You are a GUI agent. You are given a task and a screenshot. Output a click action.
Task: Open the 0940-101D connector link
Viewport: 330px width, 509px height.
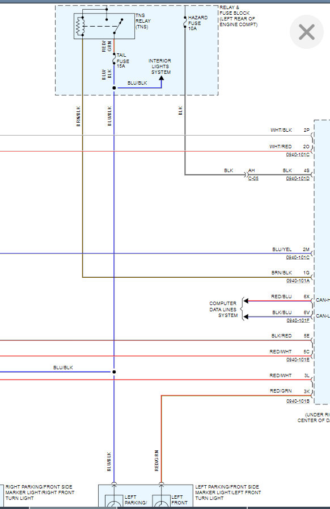298,178
